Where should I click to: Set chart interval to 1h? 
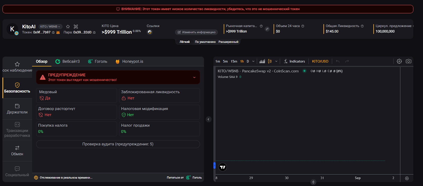pyautogui.click(x=242, y=61)
